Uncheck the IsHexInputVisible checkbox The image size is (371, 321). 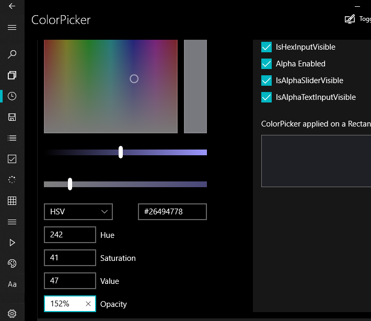(266, 47)
